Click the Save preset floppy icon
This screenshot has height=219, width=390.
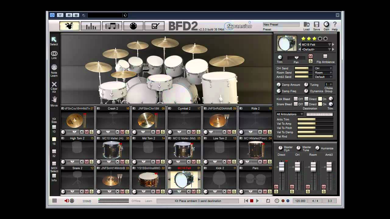pyautogui.click(x=317, y=24)
